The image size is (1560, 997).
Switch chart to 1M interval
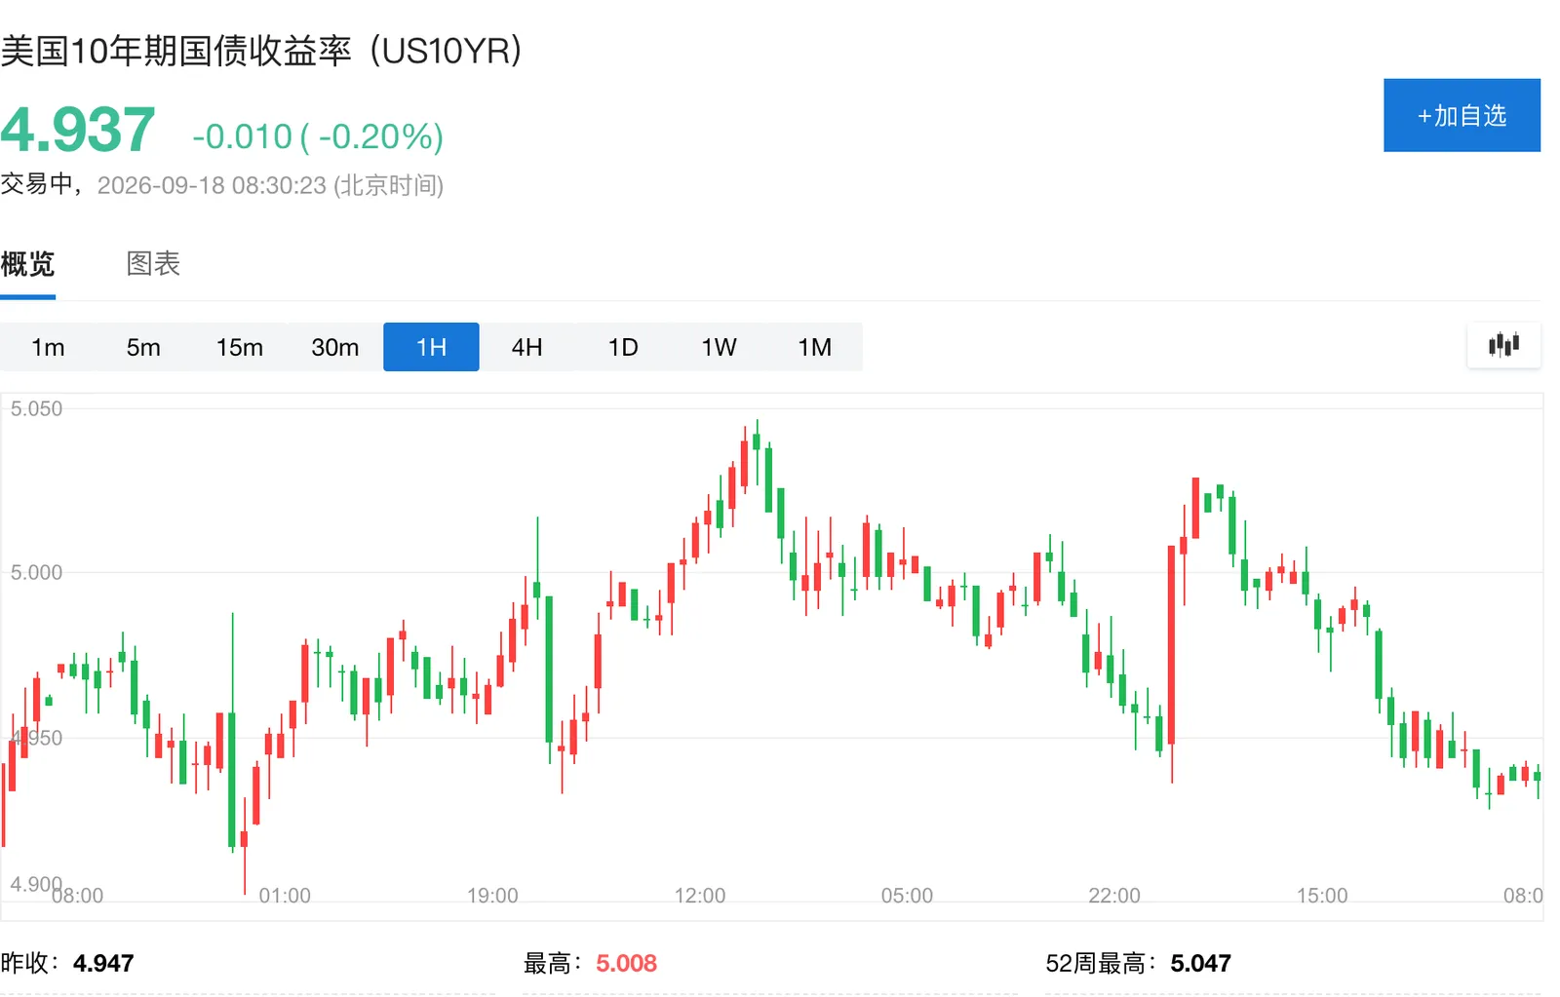click(x=814, y=347)
